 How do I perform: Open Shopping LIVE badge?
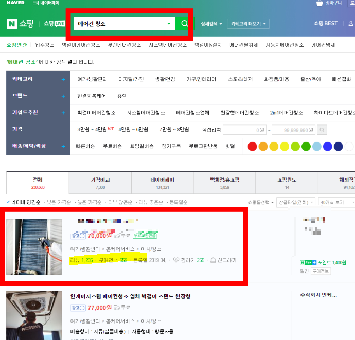pyautogui.click(x=54, y=24)
